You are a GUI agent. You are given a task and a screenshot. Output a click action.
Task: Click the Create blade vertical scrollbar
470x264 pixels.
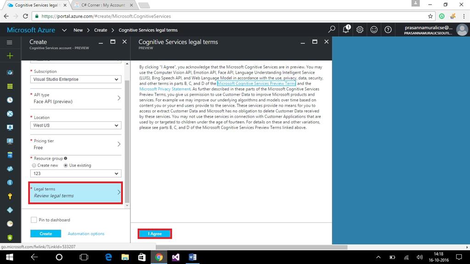[x=127, y=141]
